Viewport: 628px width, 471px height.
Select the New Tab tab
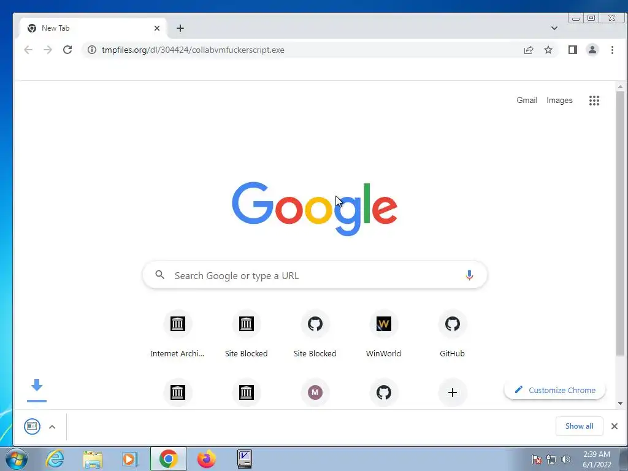(93, 28)
